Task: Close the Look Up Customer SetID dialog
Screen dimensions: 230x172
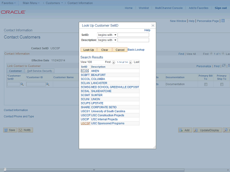Action: click(153, 25)
